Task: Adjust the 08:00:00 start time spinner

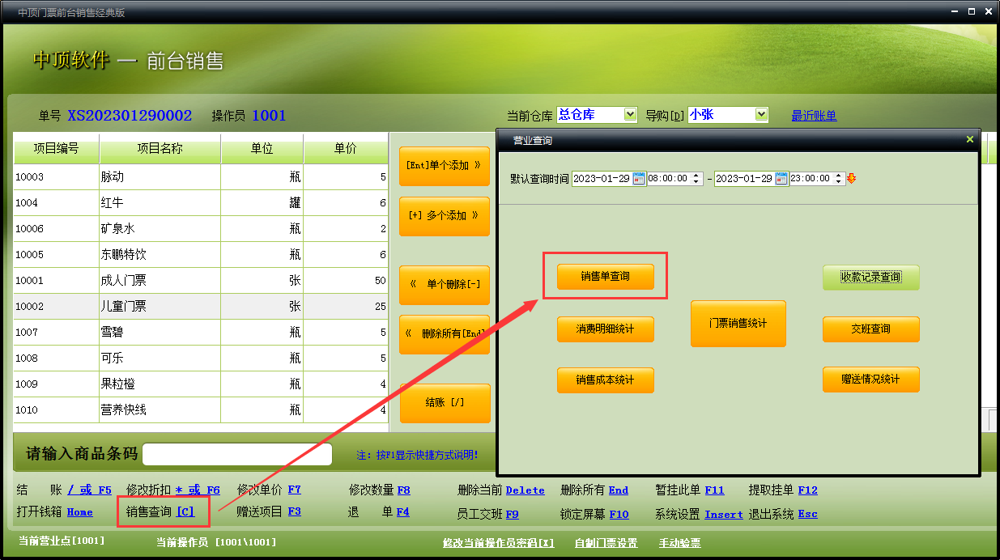Action: tap(697, 179)
